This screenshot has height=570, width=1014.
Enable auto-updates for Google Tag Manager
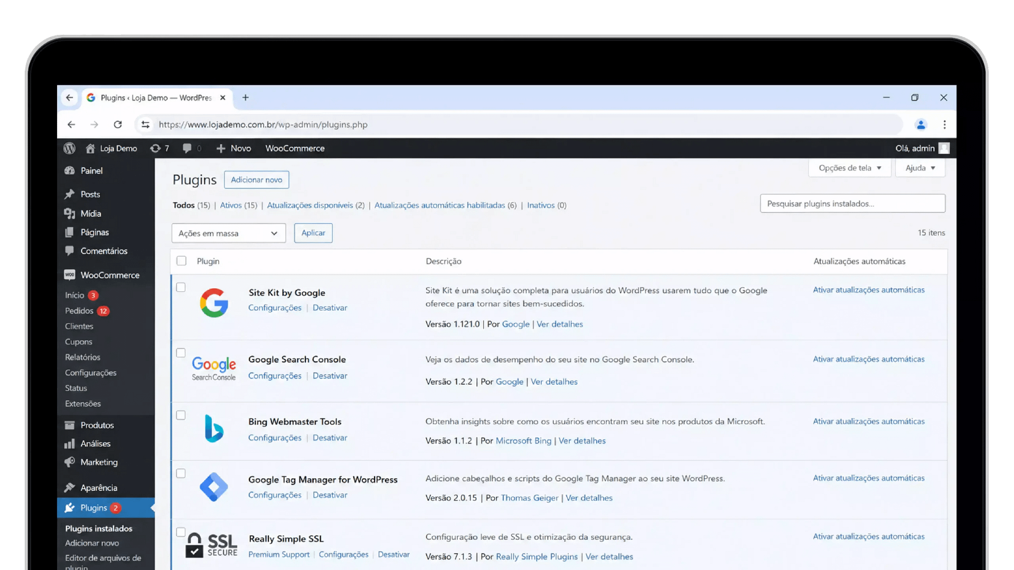click(x=869, y=478)
